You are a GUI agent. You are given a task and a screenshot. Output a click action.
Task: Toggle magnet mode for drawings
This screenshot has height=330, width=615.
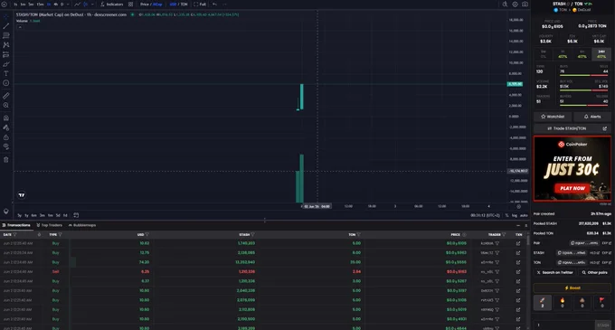pyautogui.click(x=6, y=118)
